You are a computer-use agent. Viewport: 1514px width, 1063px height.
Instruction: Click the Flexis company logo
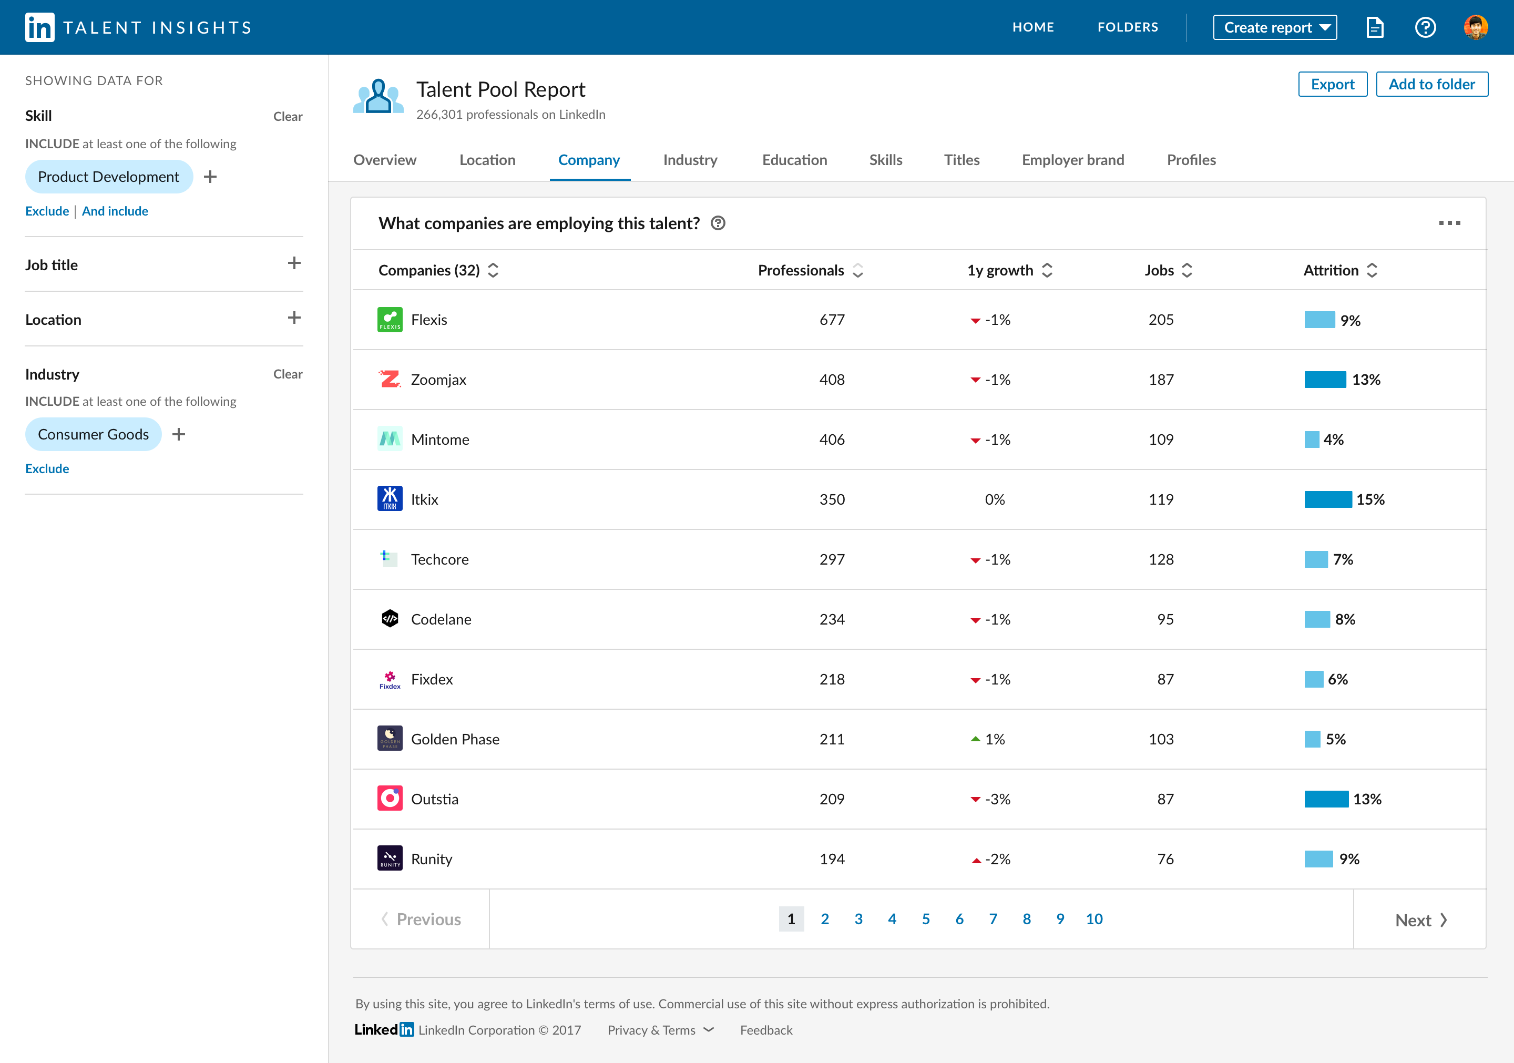pyautogui.click(x=390, y=320)
